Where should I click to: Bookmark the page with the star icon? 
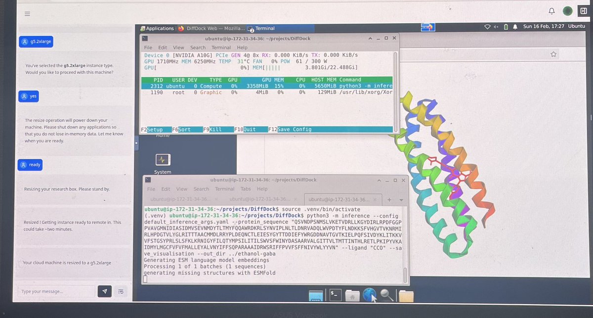click(x=553, y=54)
